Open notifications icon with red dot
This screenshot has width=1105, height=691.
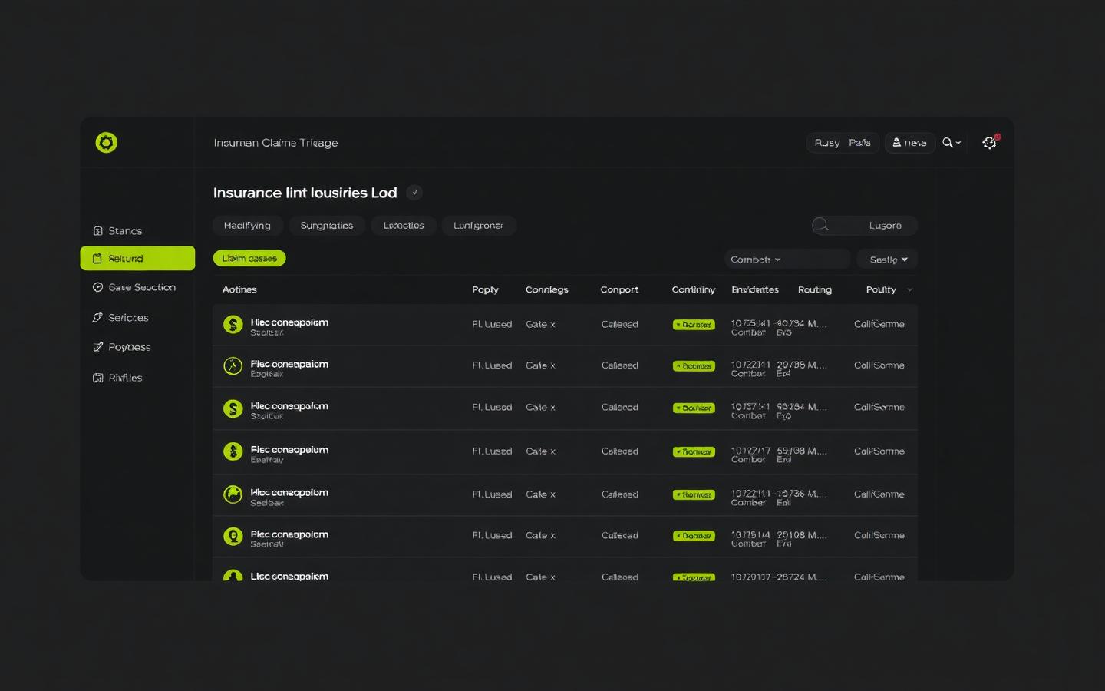point(990,142)
